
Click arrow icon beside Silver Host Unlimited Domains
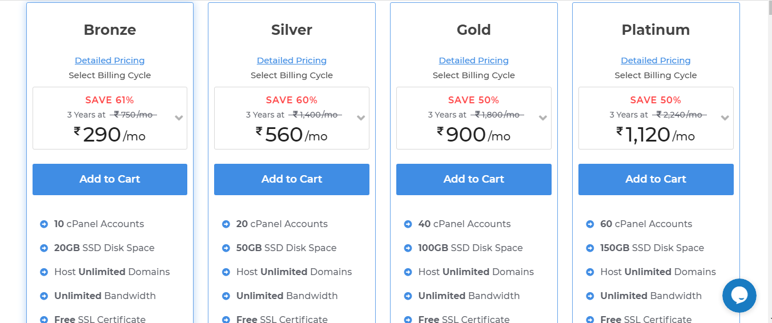click(x=226, y=272)
